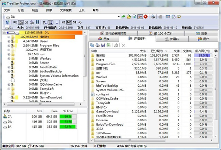Open the 工具 menu
Image resolution: width=221 pixels, height=150 pixels.
click(81, 10)
